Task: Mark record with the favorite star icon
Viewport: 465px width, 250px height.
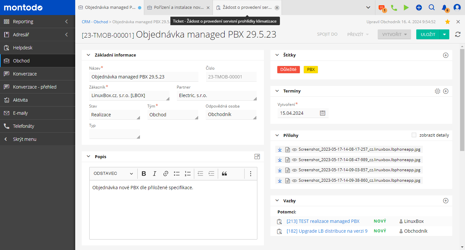Action: [x=448, y=22]
